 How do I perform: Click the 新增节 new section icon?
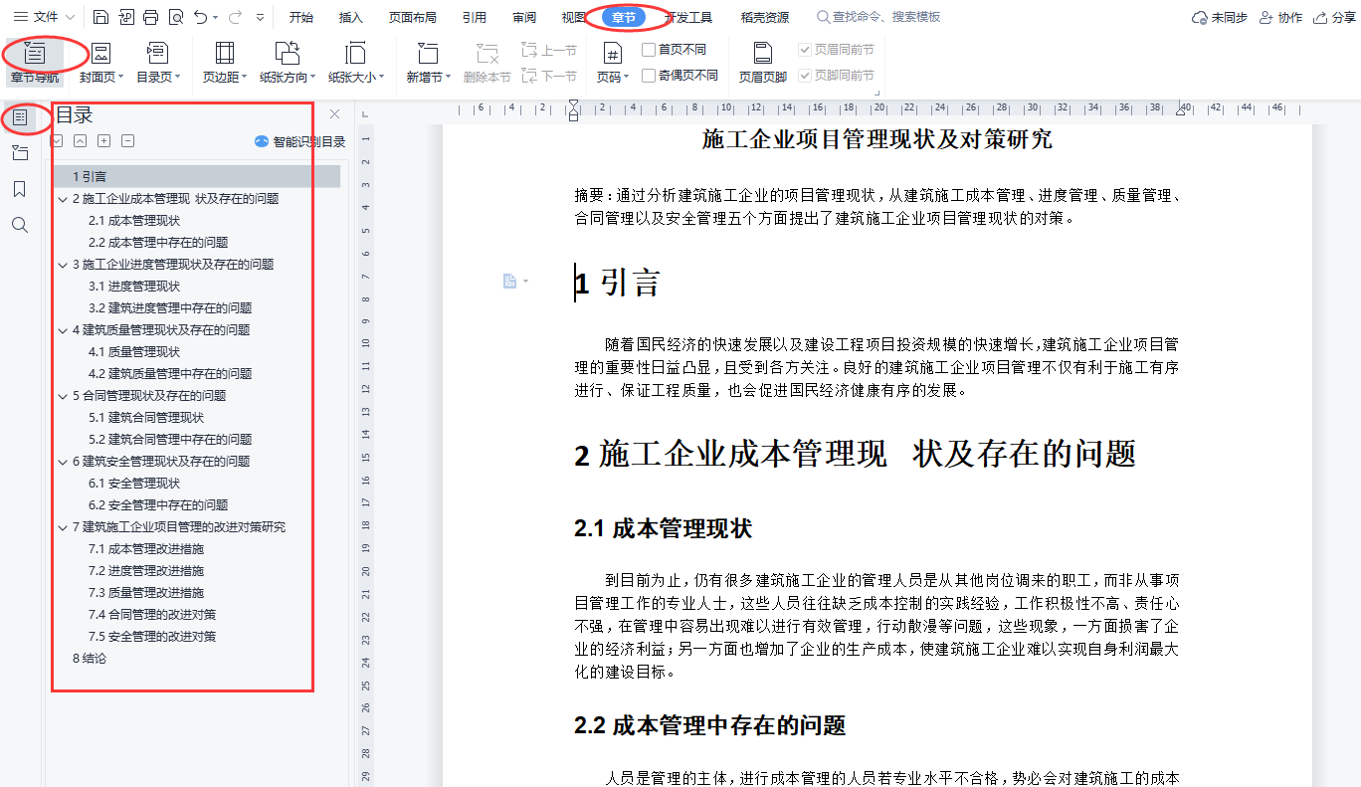click(426, 60)
